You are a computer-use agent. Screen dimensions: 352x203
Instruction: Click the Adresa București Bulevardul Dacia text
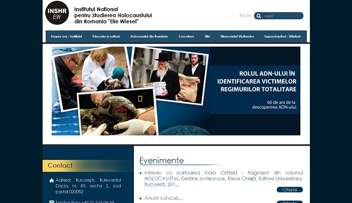[88, 186]
